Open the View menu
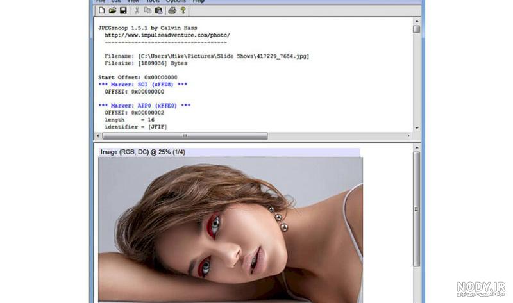Viewport: 513px width, 303px height. point(133,1)
